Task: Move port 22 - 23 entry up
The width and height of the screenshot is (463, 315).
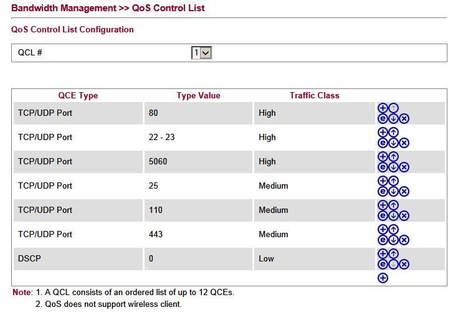Action: (x=393, y=132)
